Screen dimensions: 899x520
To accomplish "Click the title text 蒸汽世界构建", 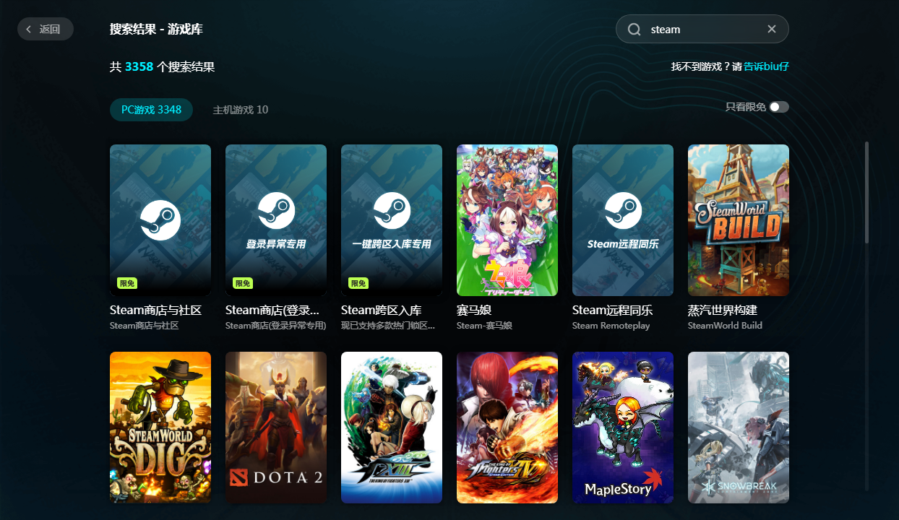I will (x=723, y=311).
